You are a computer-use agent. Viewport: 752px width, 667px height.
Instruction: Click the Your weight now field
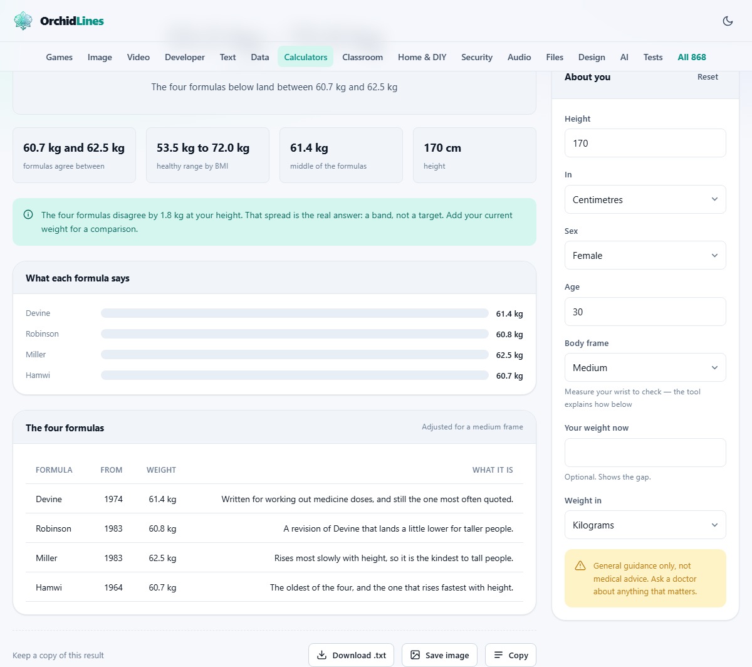click(x=645, y=453)
